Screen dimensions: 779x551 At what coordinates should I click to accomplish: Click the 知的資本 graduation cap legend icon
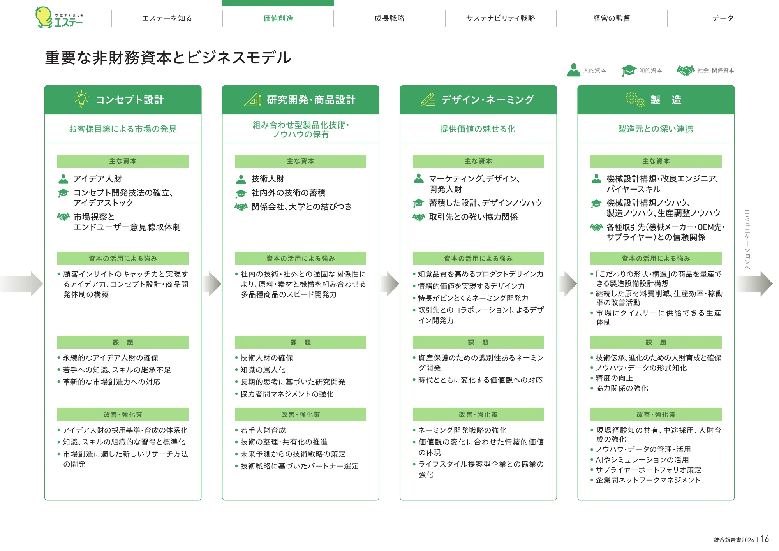[629, 70]
